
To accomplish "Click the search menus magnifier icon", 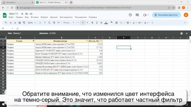I will tap(6, 23).
